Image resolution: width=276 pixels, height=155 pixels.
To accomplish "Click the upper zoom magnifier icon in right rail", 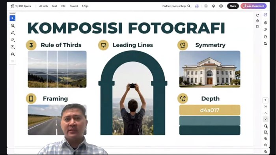I will [266, 139].
